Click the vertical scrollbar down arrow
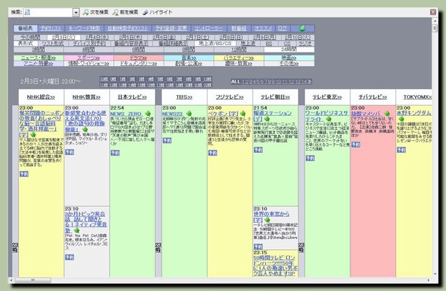Image resolution: width=446 pixels, height=291 pixels. [x=435, y=274]
